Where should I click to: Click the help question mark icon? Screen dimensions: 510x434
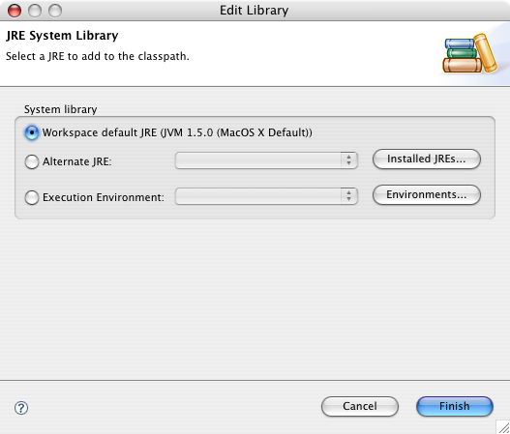(21, 408)
